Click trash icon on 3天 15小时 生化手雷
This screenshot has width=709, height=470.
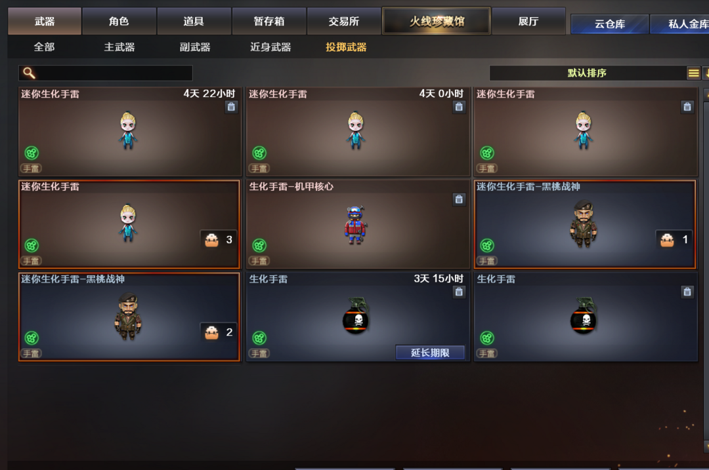tap(459, 292)
